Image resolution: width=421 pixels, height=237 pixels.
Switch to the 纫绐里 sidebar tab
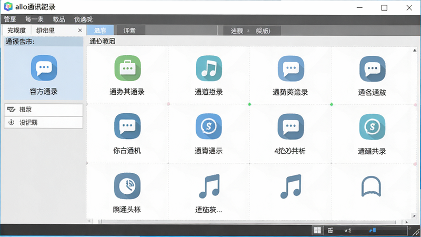click(x=46, y=31)
